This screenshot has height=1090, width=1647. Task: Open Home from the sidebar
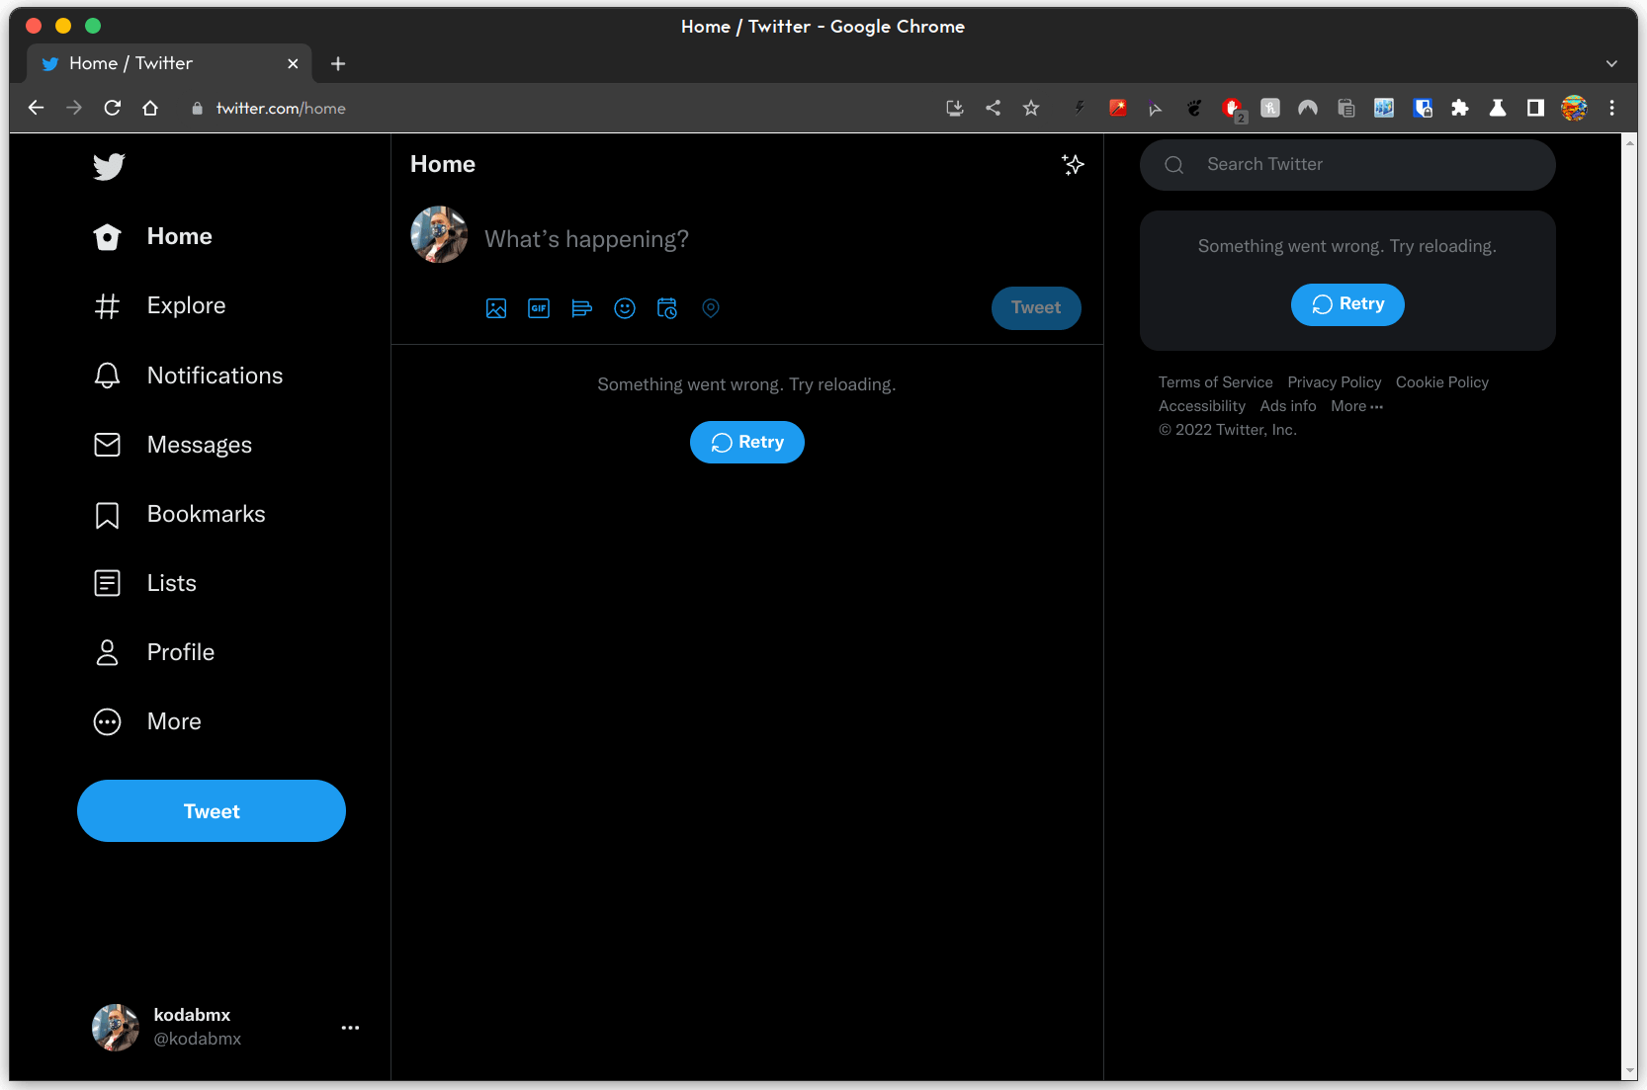pyautogui.click(x=152, y=237)
